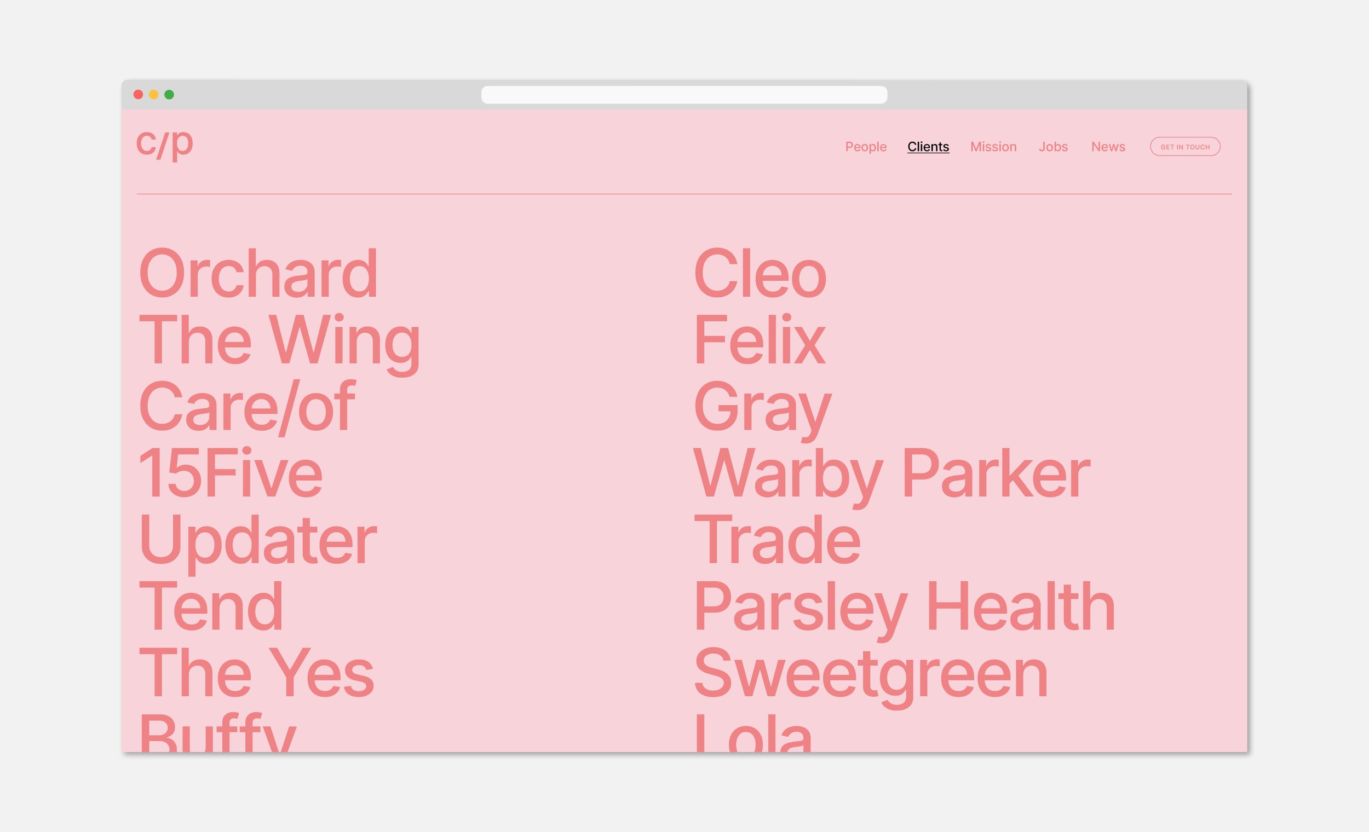Screen dimensions: 1369x832
Task: Open the News section
Action: [1108, 147]
